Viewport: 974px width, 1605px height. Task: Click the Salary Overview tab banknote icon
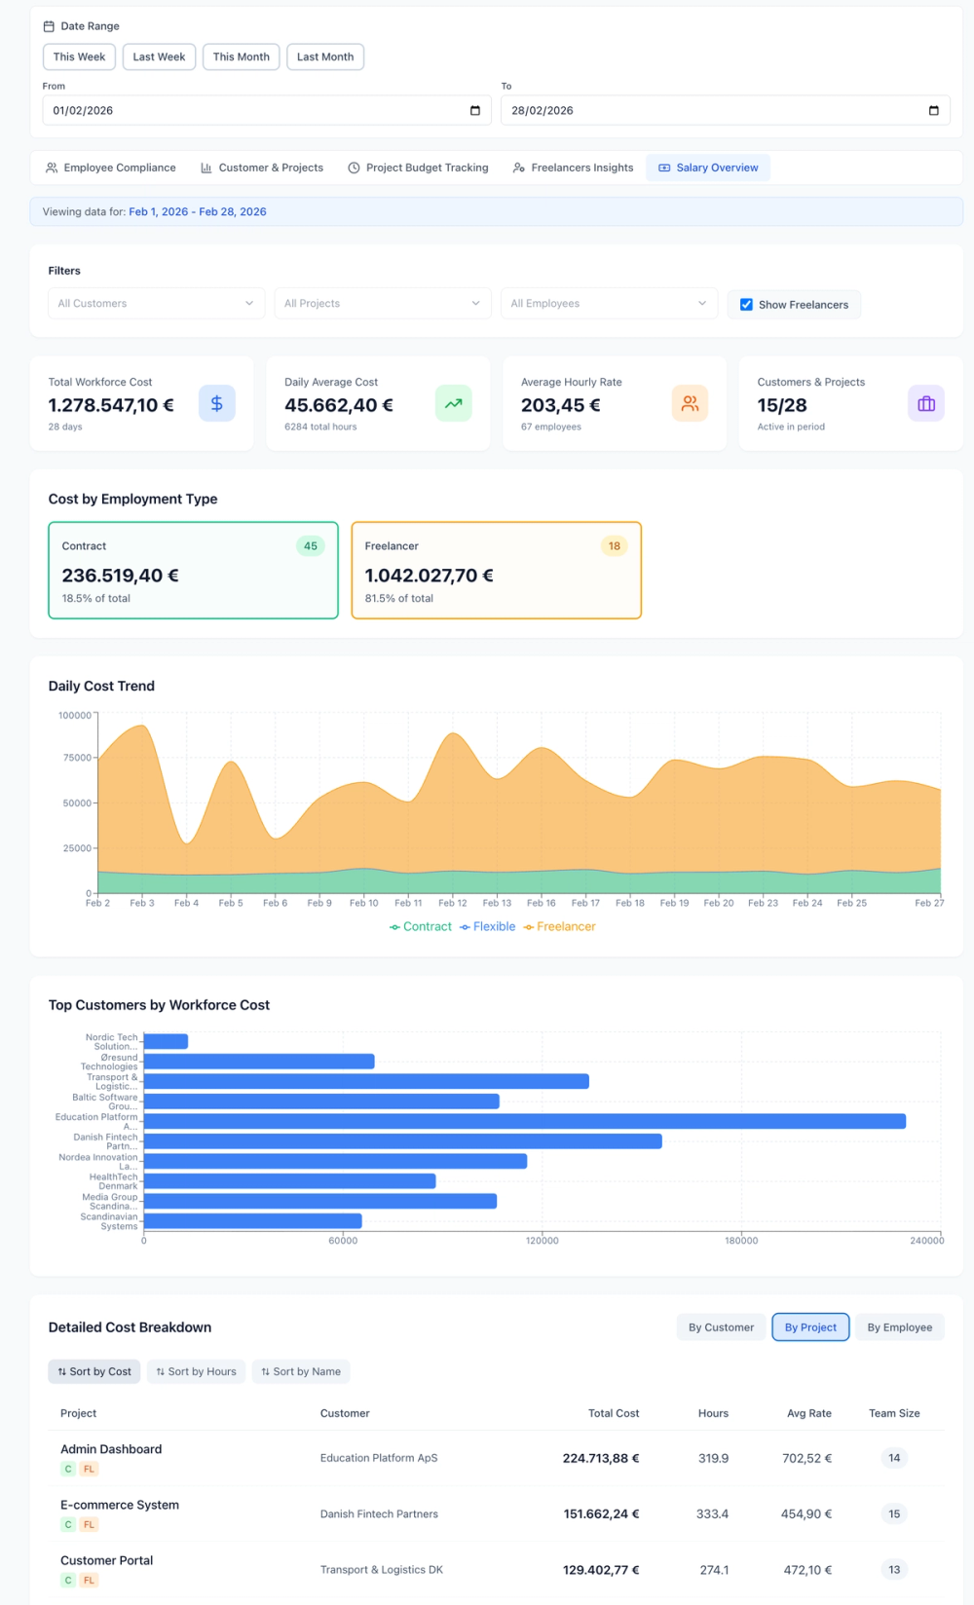pos(664,168)
